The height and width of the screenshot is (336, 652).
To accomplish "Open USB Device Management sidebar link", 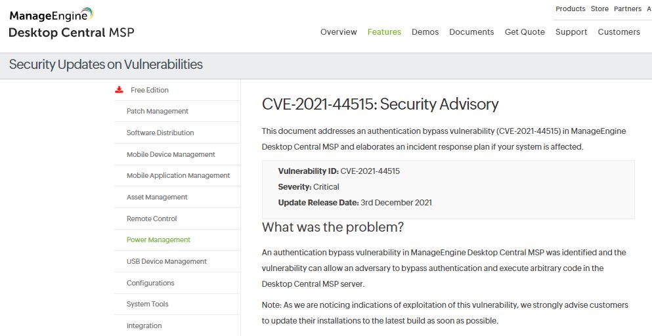I will coord(167,261).
